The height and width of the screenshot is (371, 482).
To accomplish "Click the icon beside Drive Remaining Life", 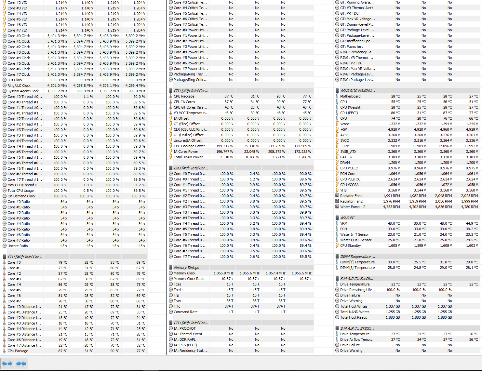I will pos(337,290).
